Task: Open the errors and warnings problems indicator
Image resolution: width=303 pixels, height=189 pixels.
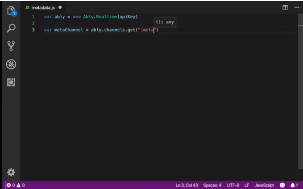Action: tap(16, 185)
